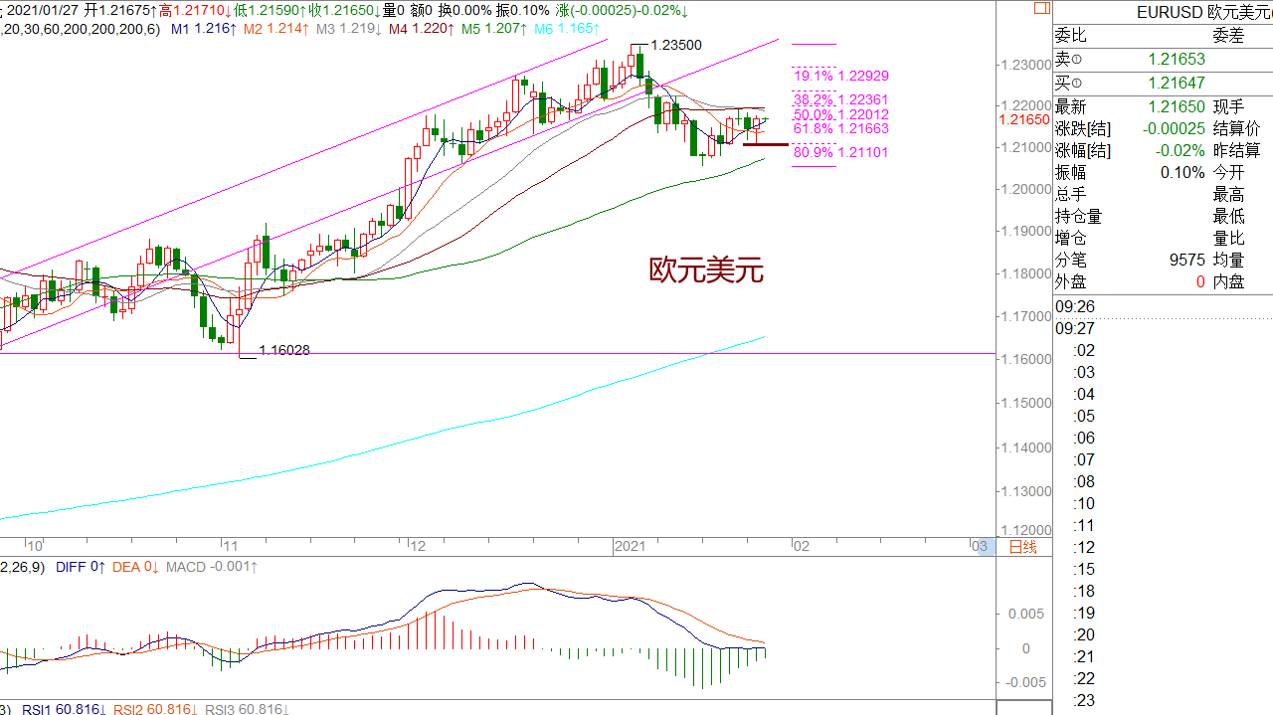
Task: Click the 委比 label
Action: [x=1071, y=36]
